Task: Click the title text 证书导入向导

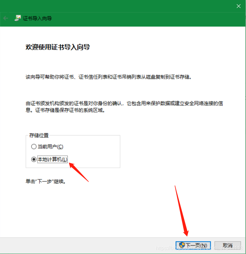Action: [x=37, y=18]
